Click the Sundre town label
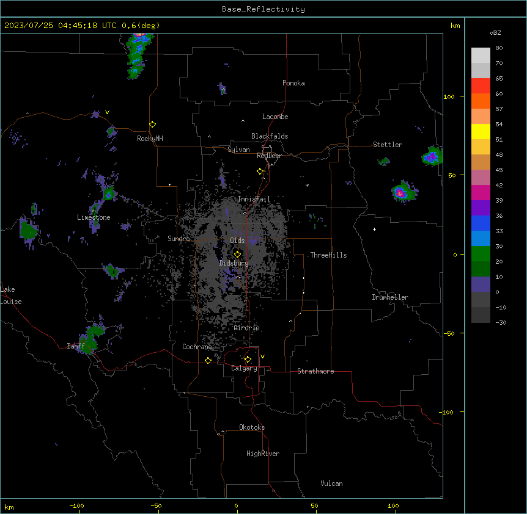527x514 pixels. (x=179, y=239)
